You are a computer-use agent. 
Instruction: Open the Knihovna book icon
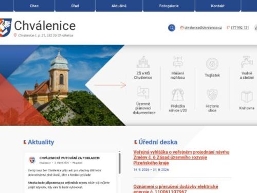coord(247,97)
